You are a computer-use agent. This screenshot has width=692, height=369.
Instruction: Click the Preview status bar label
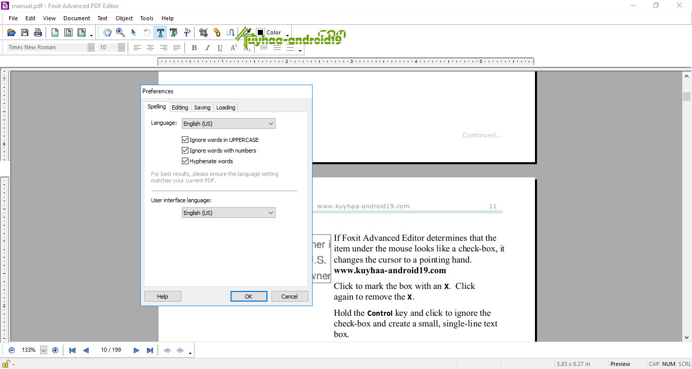pyautogui.click(x=620, y=364)
